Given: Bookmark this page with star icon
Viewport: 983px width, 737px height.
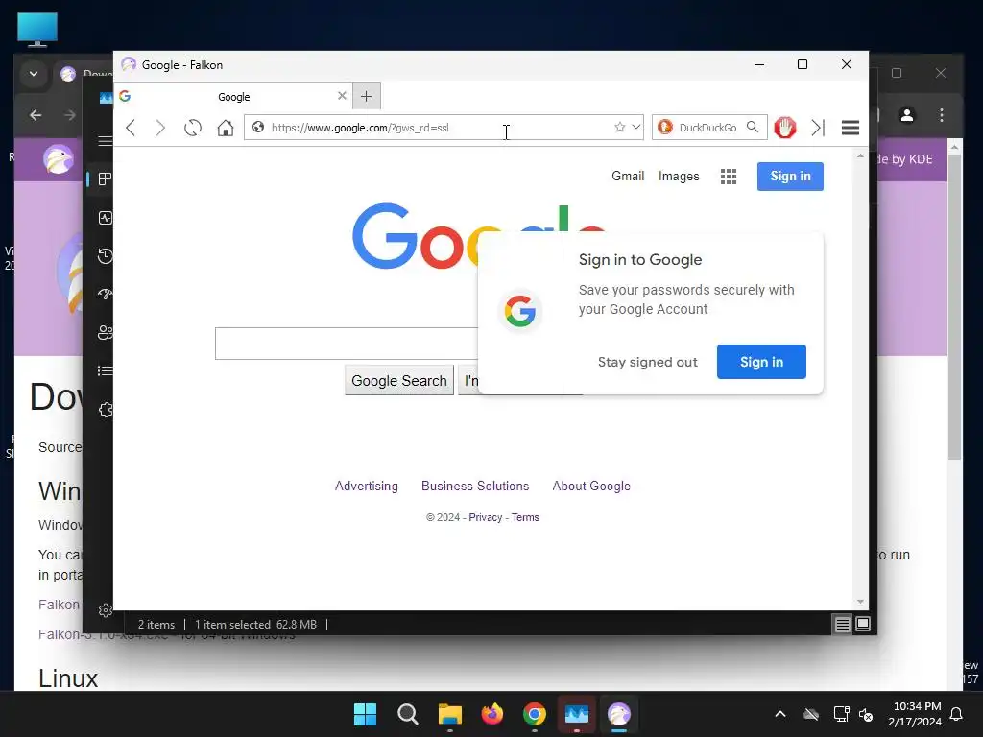Looking at the screenshot, I should coord(619,128).
